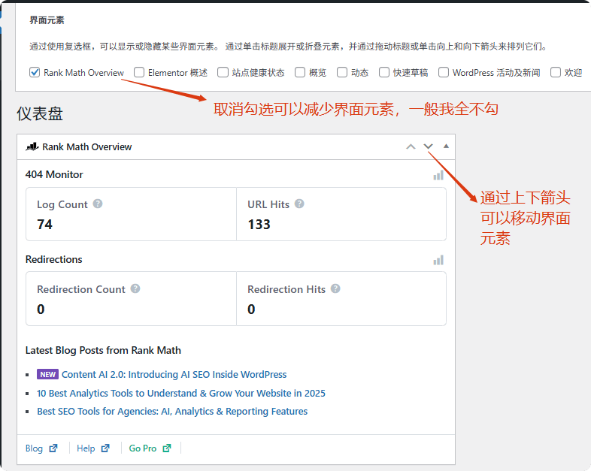Click help icon beside Redirection Hits
This screenshot has height=471, width=591.
[335, 288]
